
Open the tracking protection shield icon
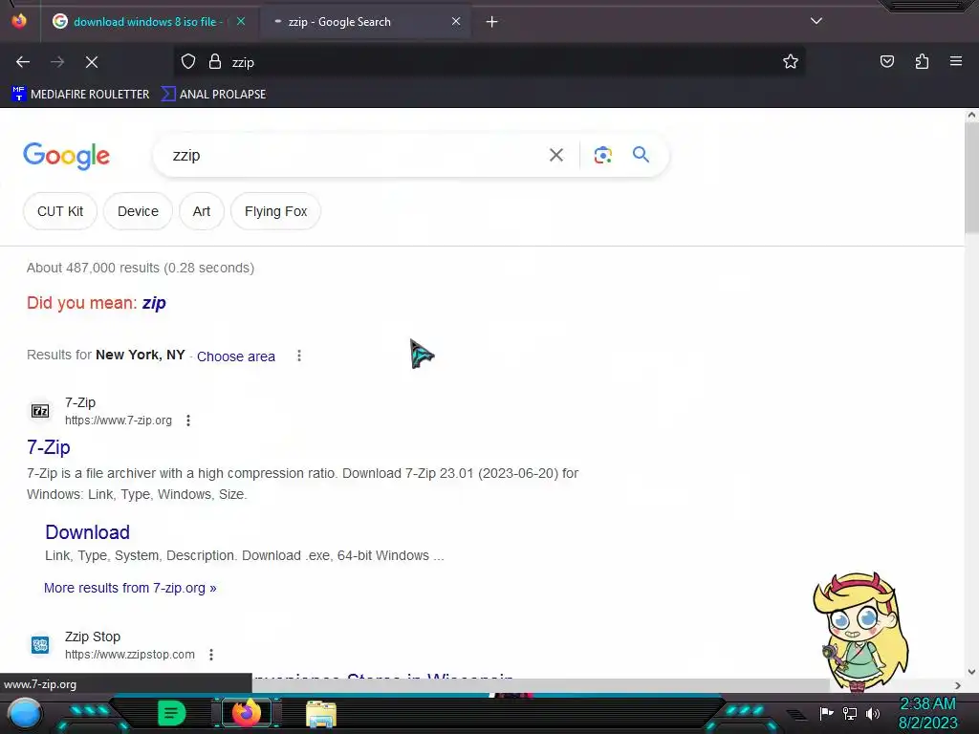click(188, 62)
